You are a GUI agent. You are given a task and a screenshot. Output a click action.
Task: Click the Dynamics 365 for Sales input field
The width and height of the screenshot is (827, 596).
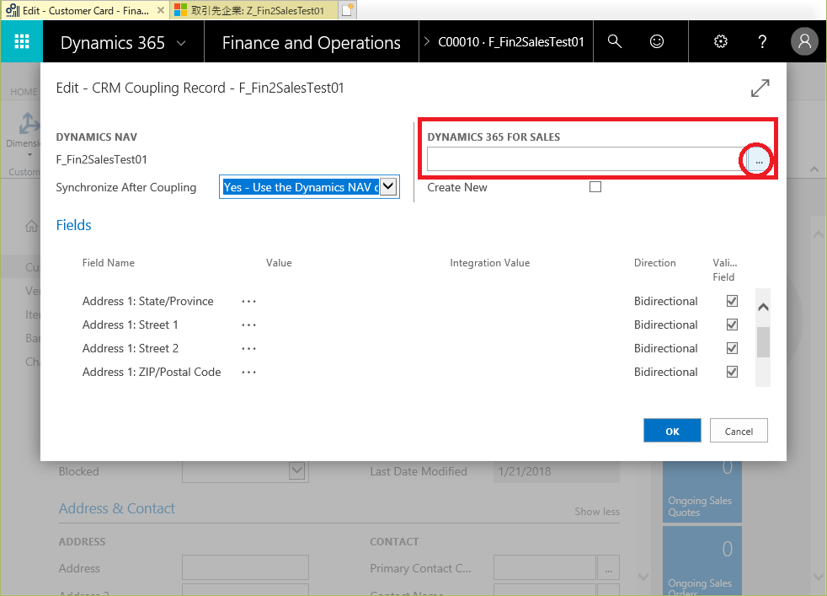587,160
